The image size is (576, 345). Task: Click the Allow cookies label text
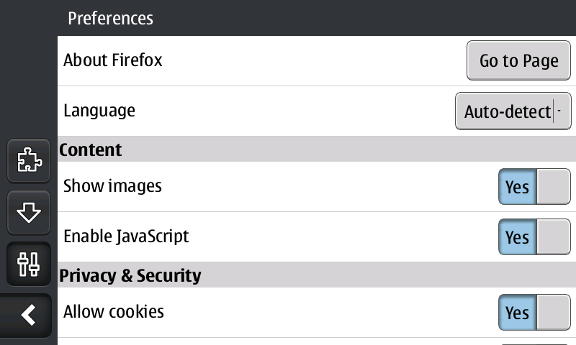click(114, 312)
